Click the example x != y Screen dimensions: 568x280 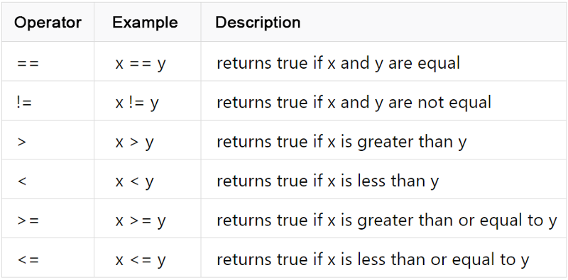(137, 103)
